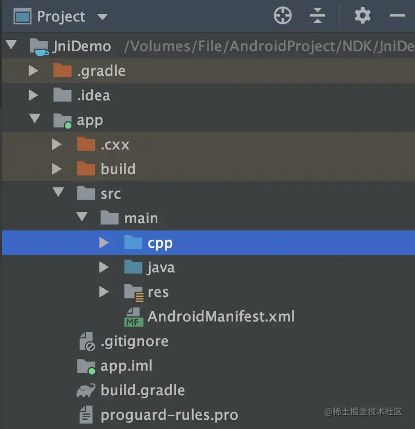This screenshot has width=415, height=429.
Task: Expand the build folder arrow
Action: (x=57, y=169)
